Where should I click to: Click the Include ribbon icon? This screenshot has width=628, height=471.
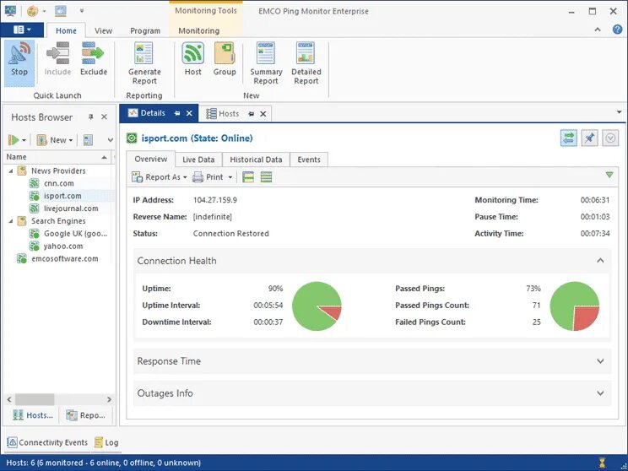pos(57,60)
